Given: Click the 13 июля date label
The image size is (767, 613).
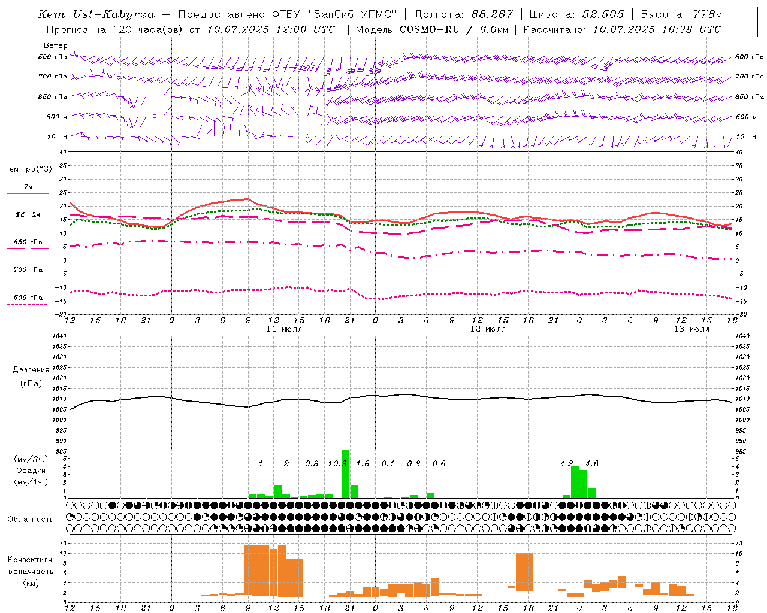Looking at the screenshot, I should click(x=691, y=329).
